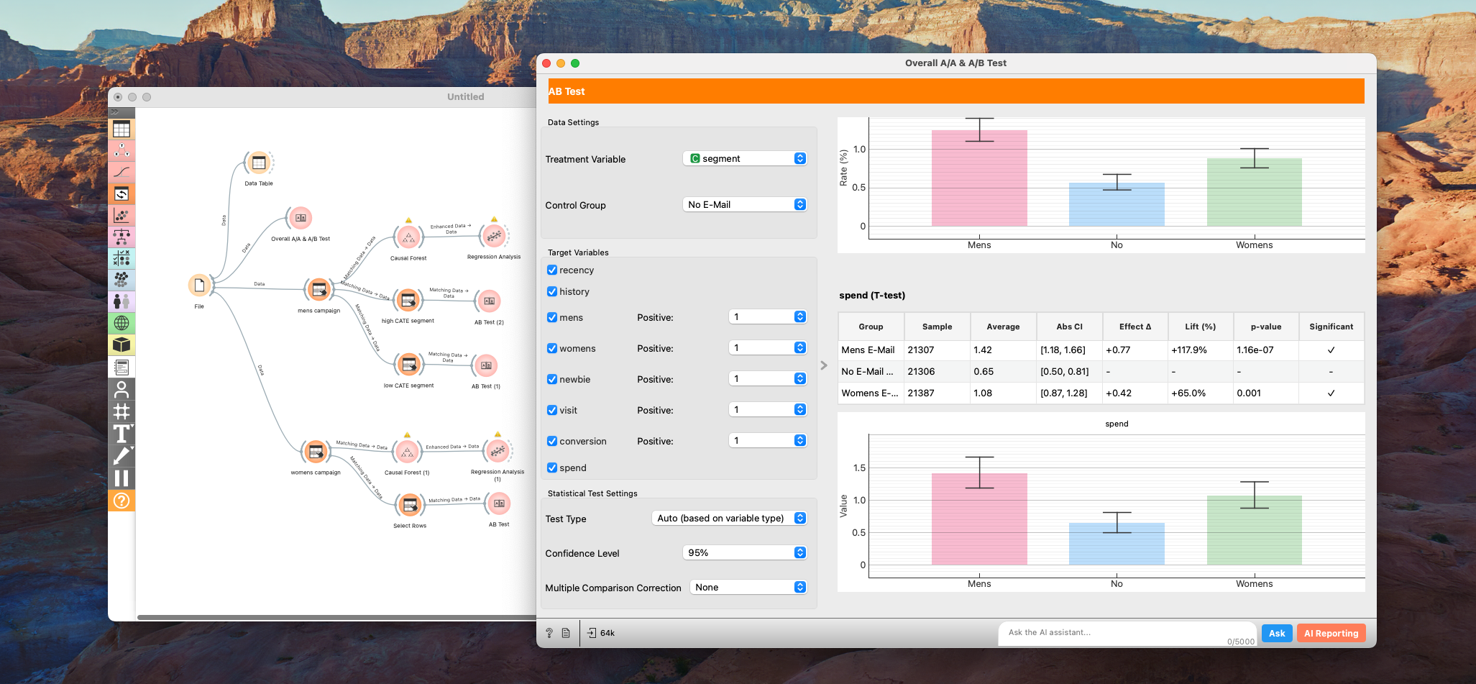
Task: Toggle the history checkbox
Action: pyautogui.click(x=552, y=292)
